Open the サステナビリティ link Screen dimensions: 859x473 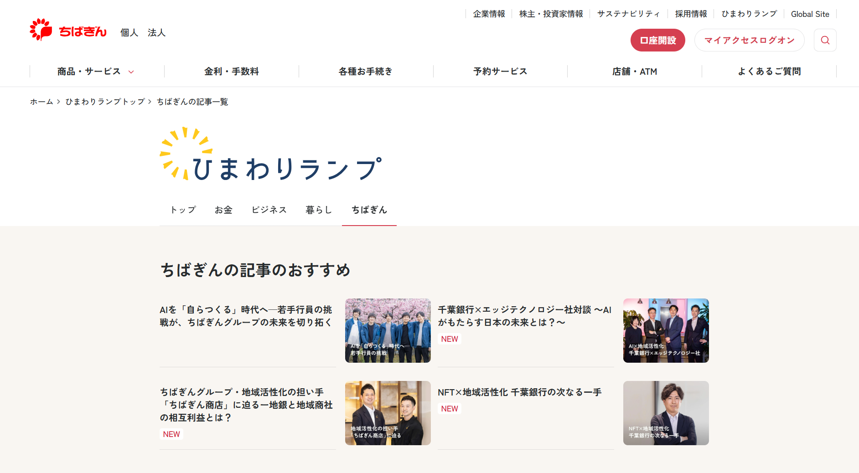click(x=629, y=14)
